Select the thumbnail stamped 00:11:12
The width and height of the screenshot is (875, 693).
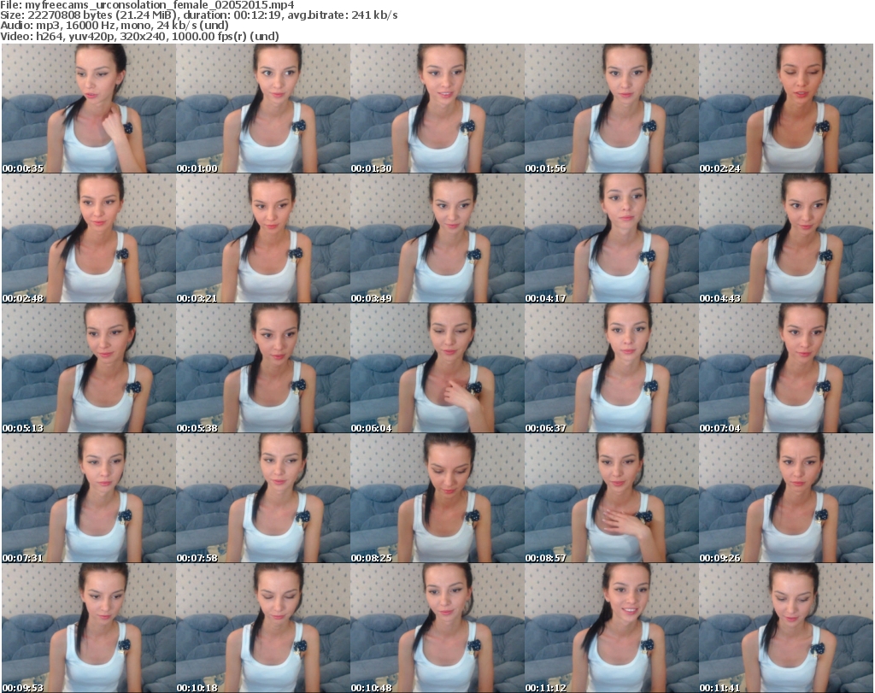(x=612, y=628)
